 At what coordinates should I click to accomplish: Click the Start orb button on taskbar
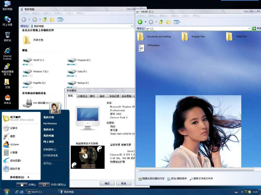[6, 192]
